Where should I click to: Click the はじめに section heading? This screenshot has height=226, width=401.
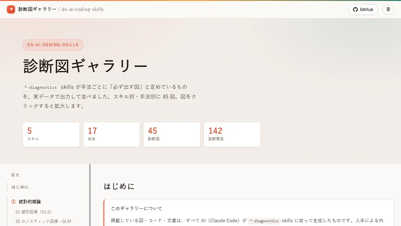119,186
